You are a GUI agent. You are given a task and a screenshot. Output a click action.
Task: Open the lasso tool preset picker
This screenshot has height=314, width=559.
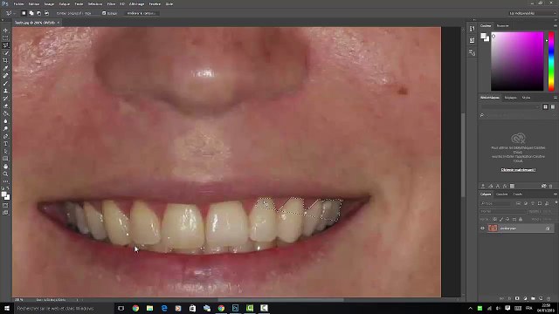point(10,13)
